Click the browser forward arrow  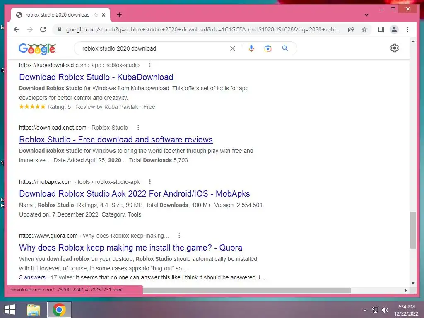(30, 29)
